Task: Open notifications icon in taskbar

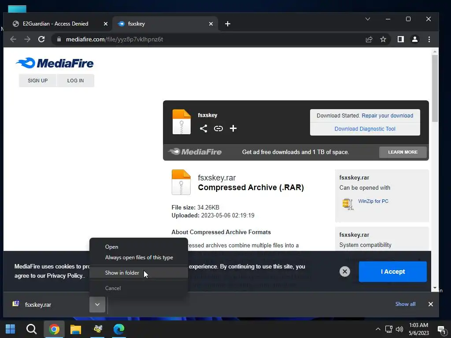Action: click(x=441, y=330)
